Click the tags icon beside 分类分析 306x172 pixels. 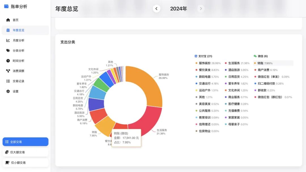coord(8,50)
